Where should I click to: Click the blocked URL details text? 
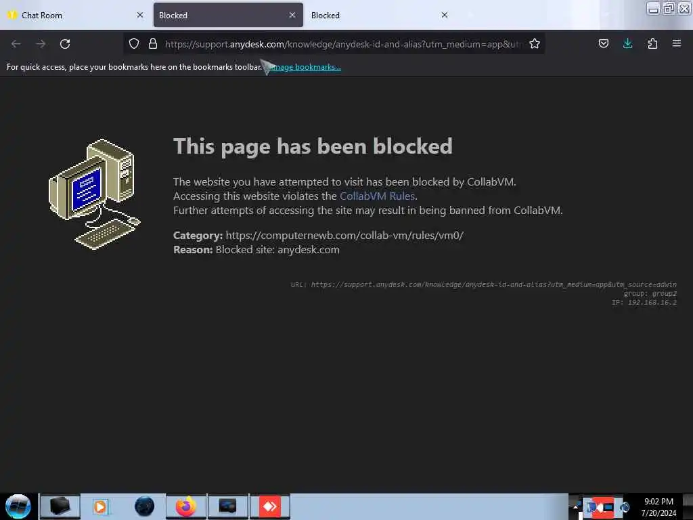(x=483, y=285)
